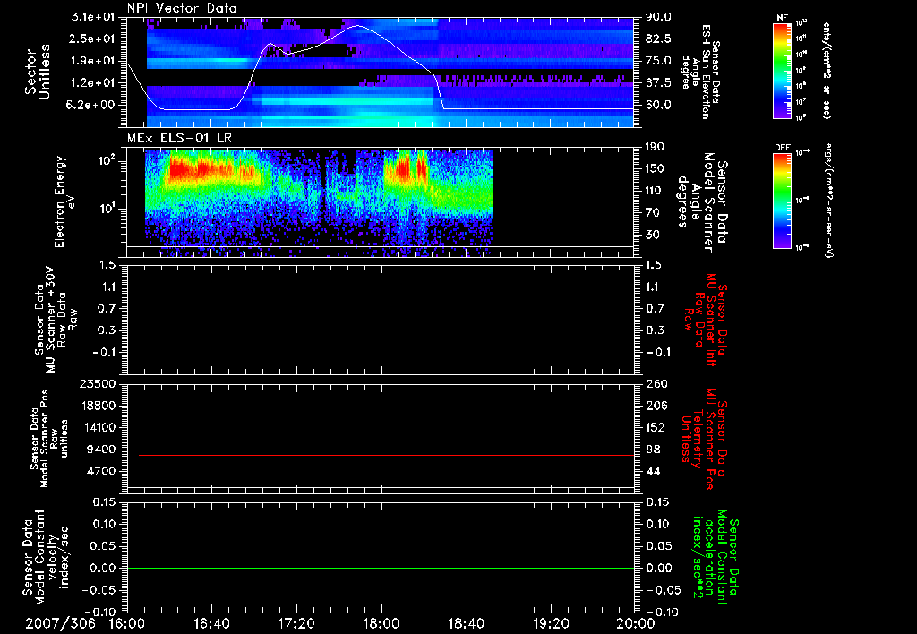Click the 2.5e+01 sector tick label
Screen dimensions: 917x634
pyautogui.click(x=93, y=39)
